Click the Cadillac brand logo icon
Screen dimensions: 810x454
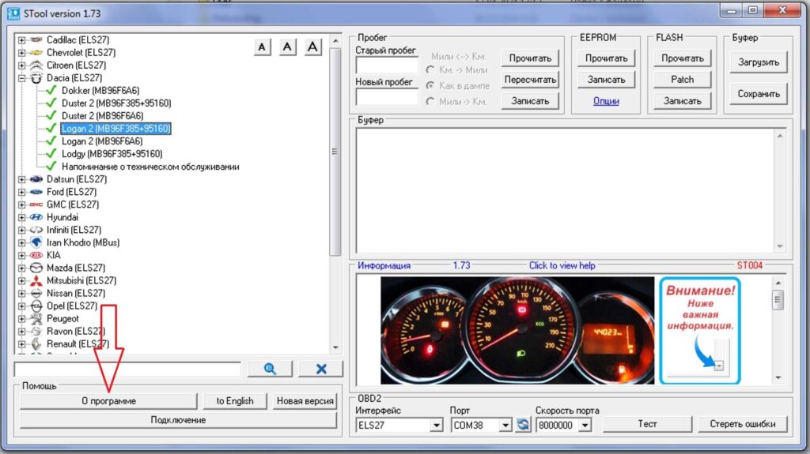(36, 39)
